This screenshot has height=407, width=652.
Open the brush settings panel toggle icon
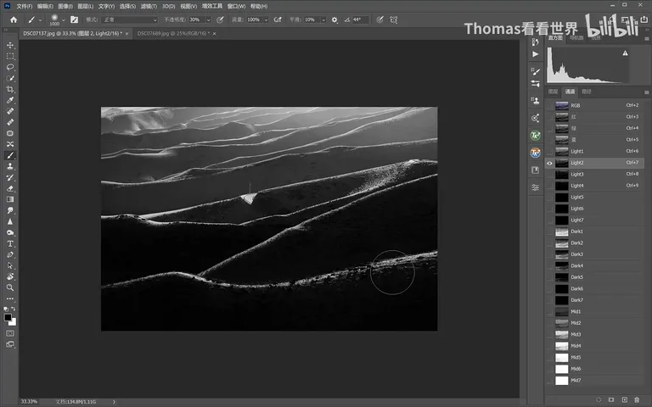(x=74, y=20)
